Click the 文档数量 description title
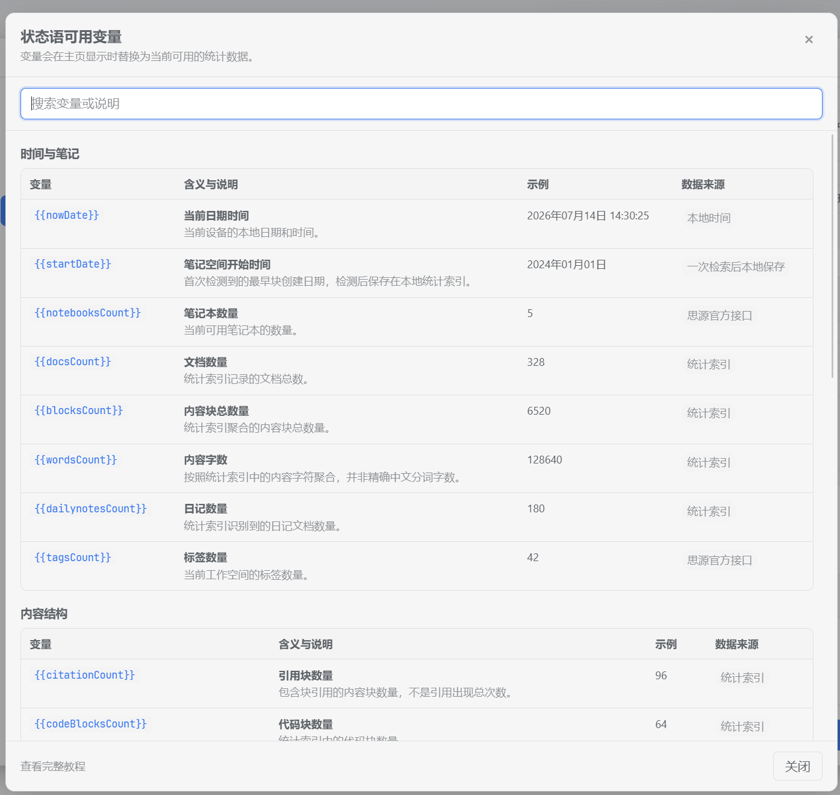 point(205,362)
